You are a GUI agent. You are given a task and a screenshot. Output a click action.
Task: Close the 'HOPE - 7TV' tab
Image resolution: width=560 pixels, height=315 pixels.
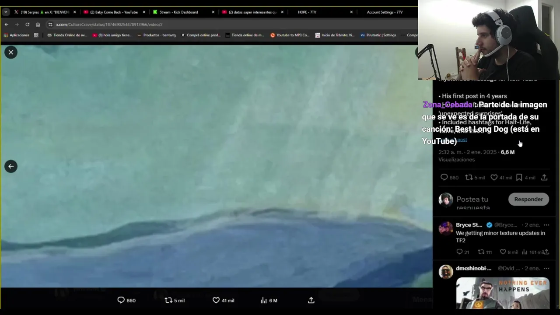tap(351, 12)
